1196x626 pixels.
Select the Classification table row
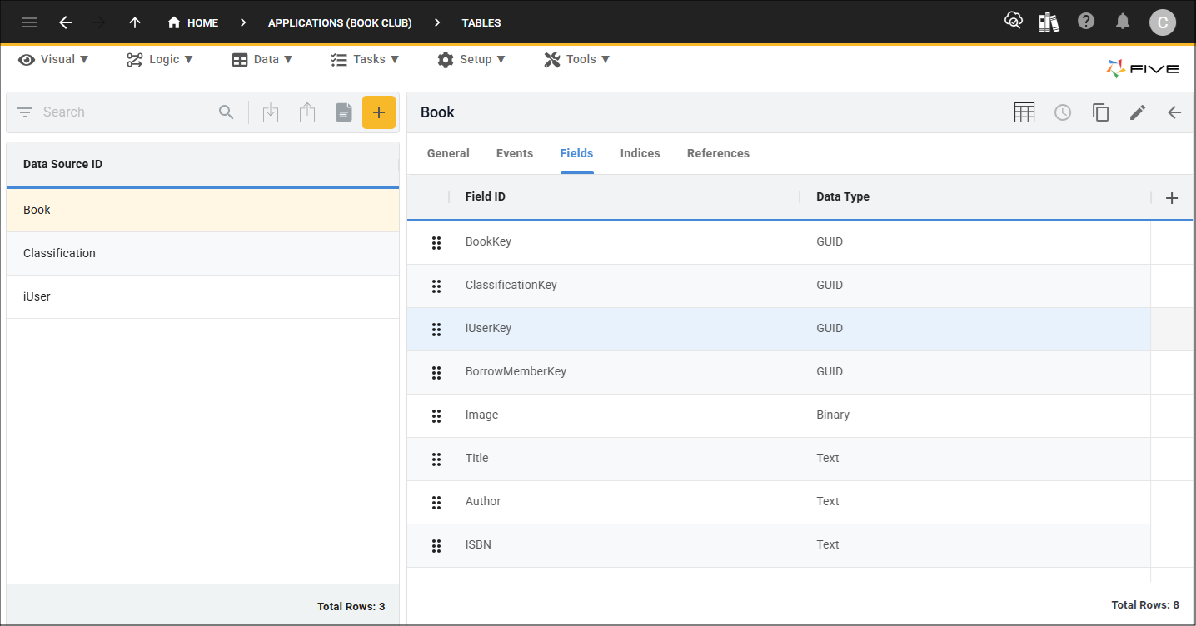202,253
